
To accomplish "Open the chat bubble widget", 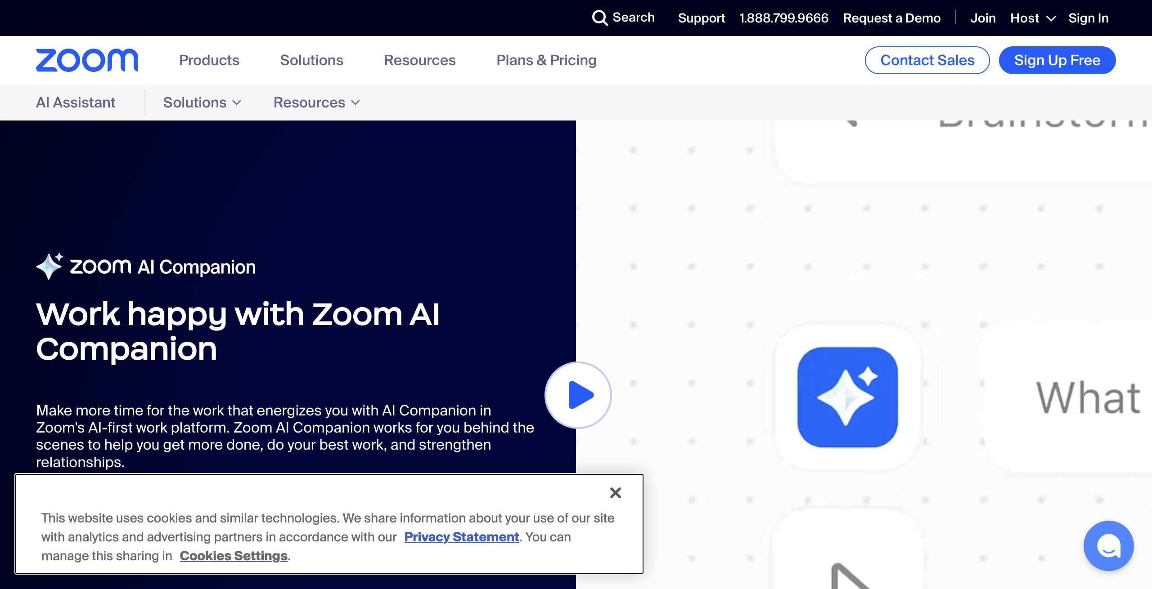I will (x=1108, y=545).
